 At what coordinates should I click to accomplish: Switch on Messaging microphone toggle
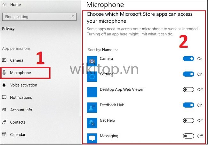(188, 136)
